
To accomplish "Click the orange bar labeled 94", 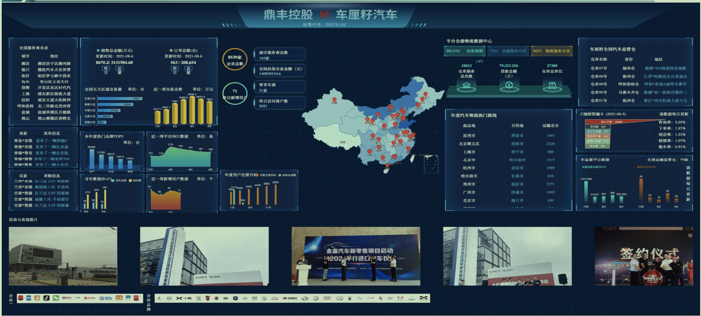I will coord(641,191).
